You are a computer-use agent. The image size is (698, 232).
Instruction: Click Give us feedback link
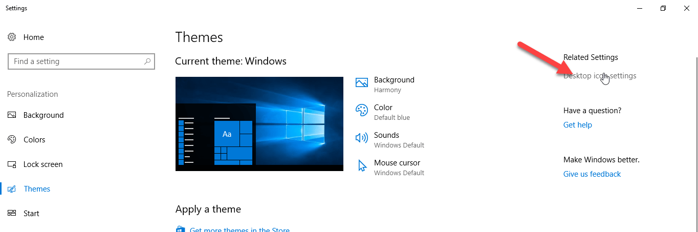(x=592, y=174)
